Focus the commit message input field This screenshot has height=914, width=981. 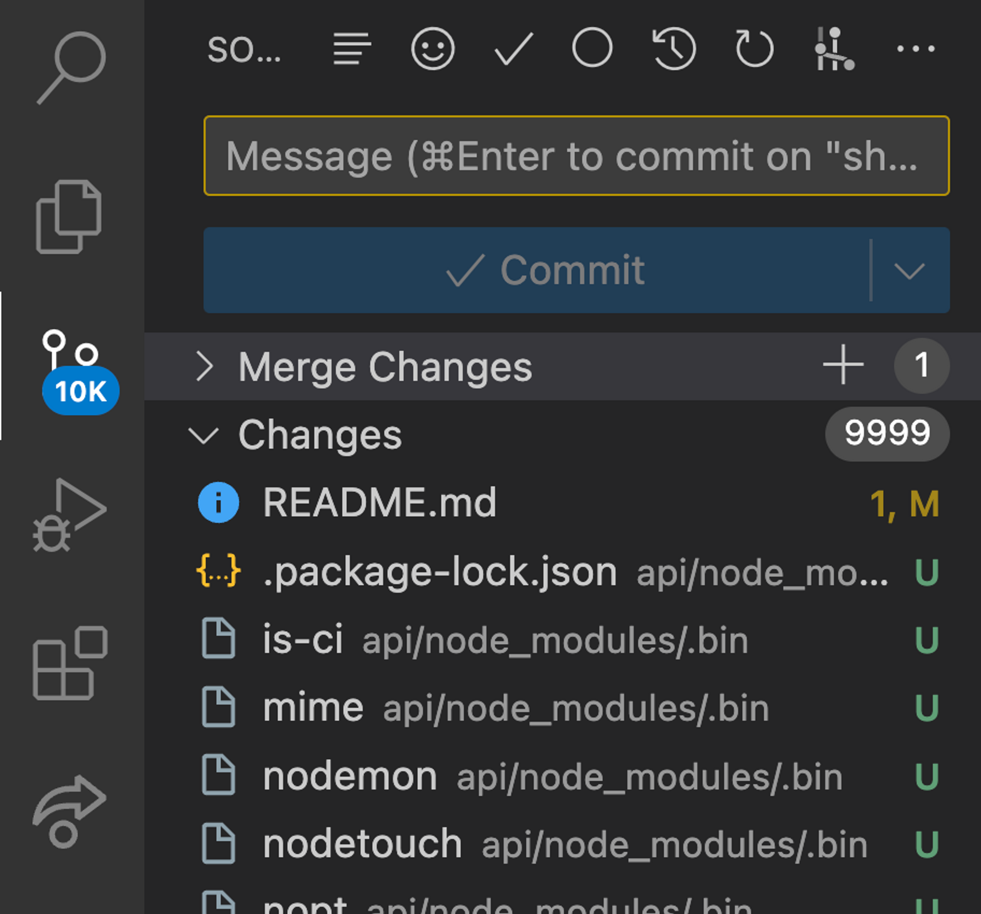[576, 156]
